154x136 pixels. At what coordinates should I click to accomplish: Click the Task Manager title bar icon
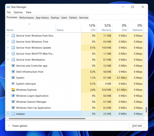8,7
